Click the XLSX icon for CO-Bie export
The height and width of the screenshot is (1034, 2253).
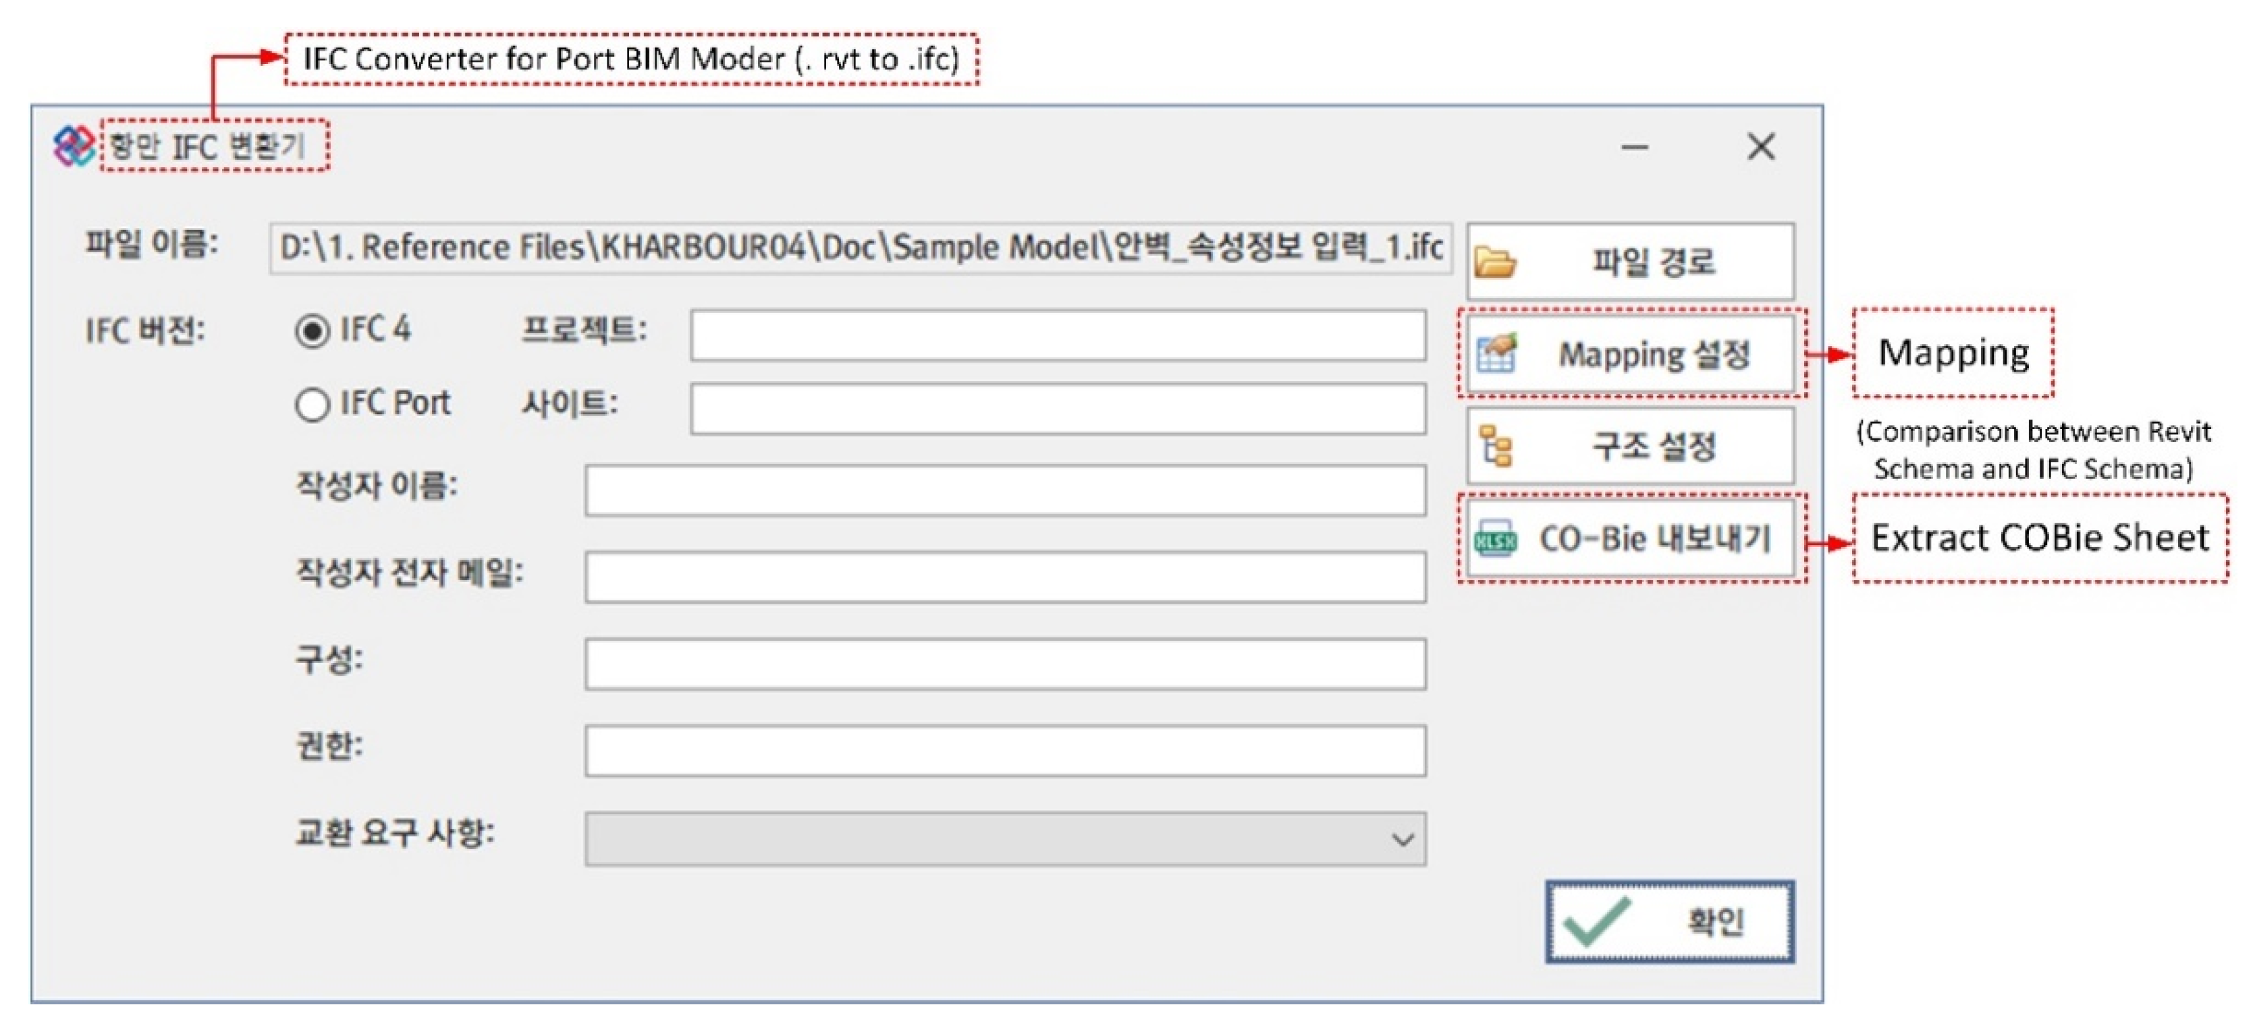click(x=1496, y=540)
